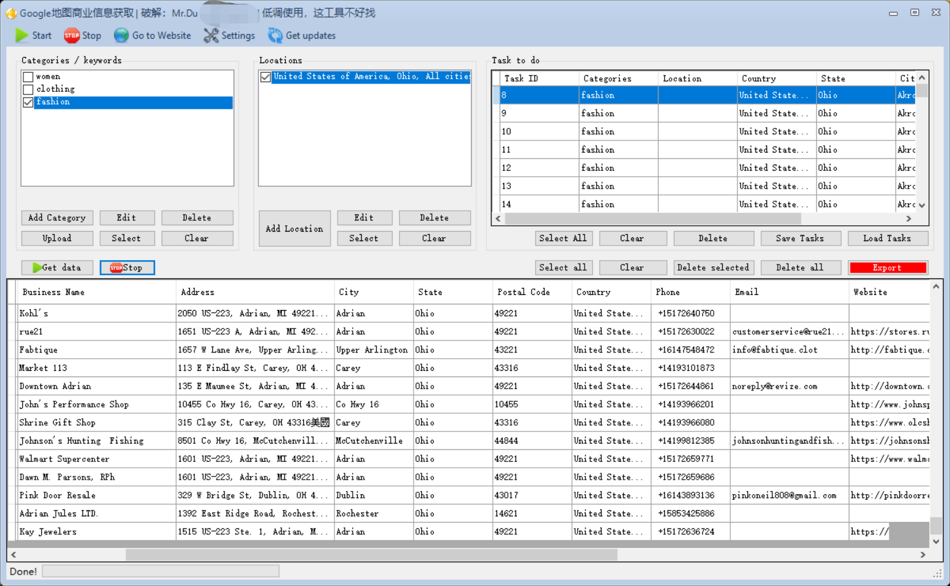Uncheck the United States of America location checkbox
Screen dimensions: 950x586
[265, 77]
